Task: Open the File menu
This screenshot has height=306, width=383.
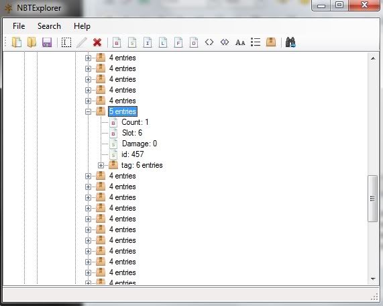Action: point(19,26)
